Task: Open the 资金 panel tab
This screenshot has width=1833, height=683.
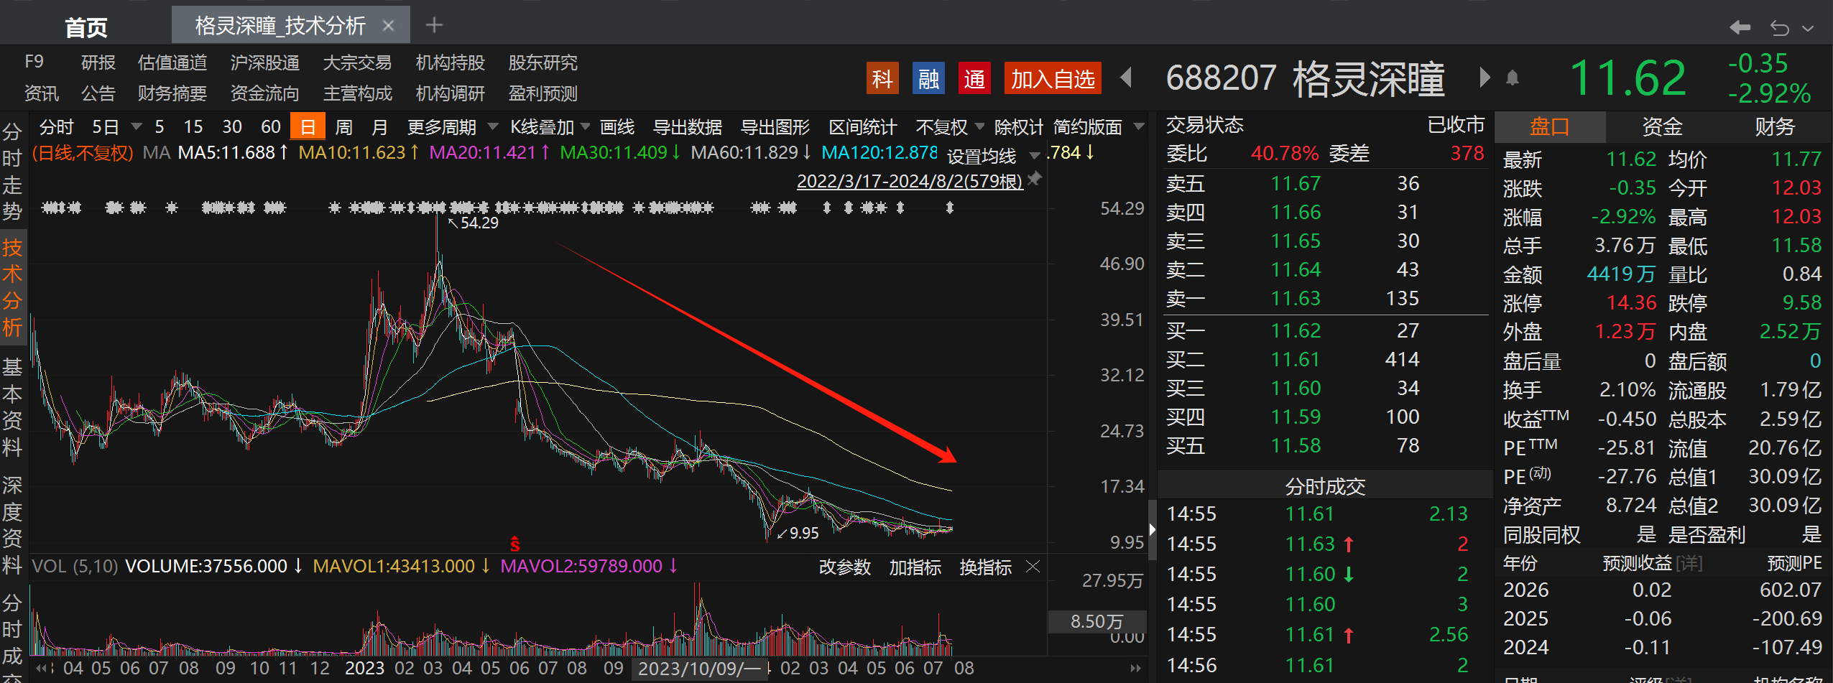Action: click(1662, 127)
